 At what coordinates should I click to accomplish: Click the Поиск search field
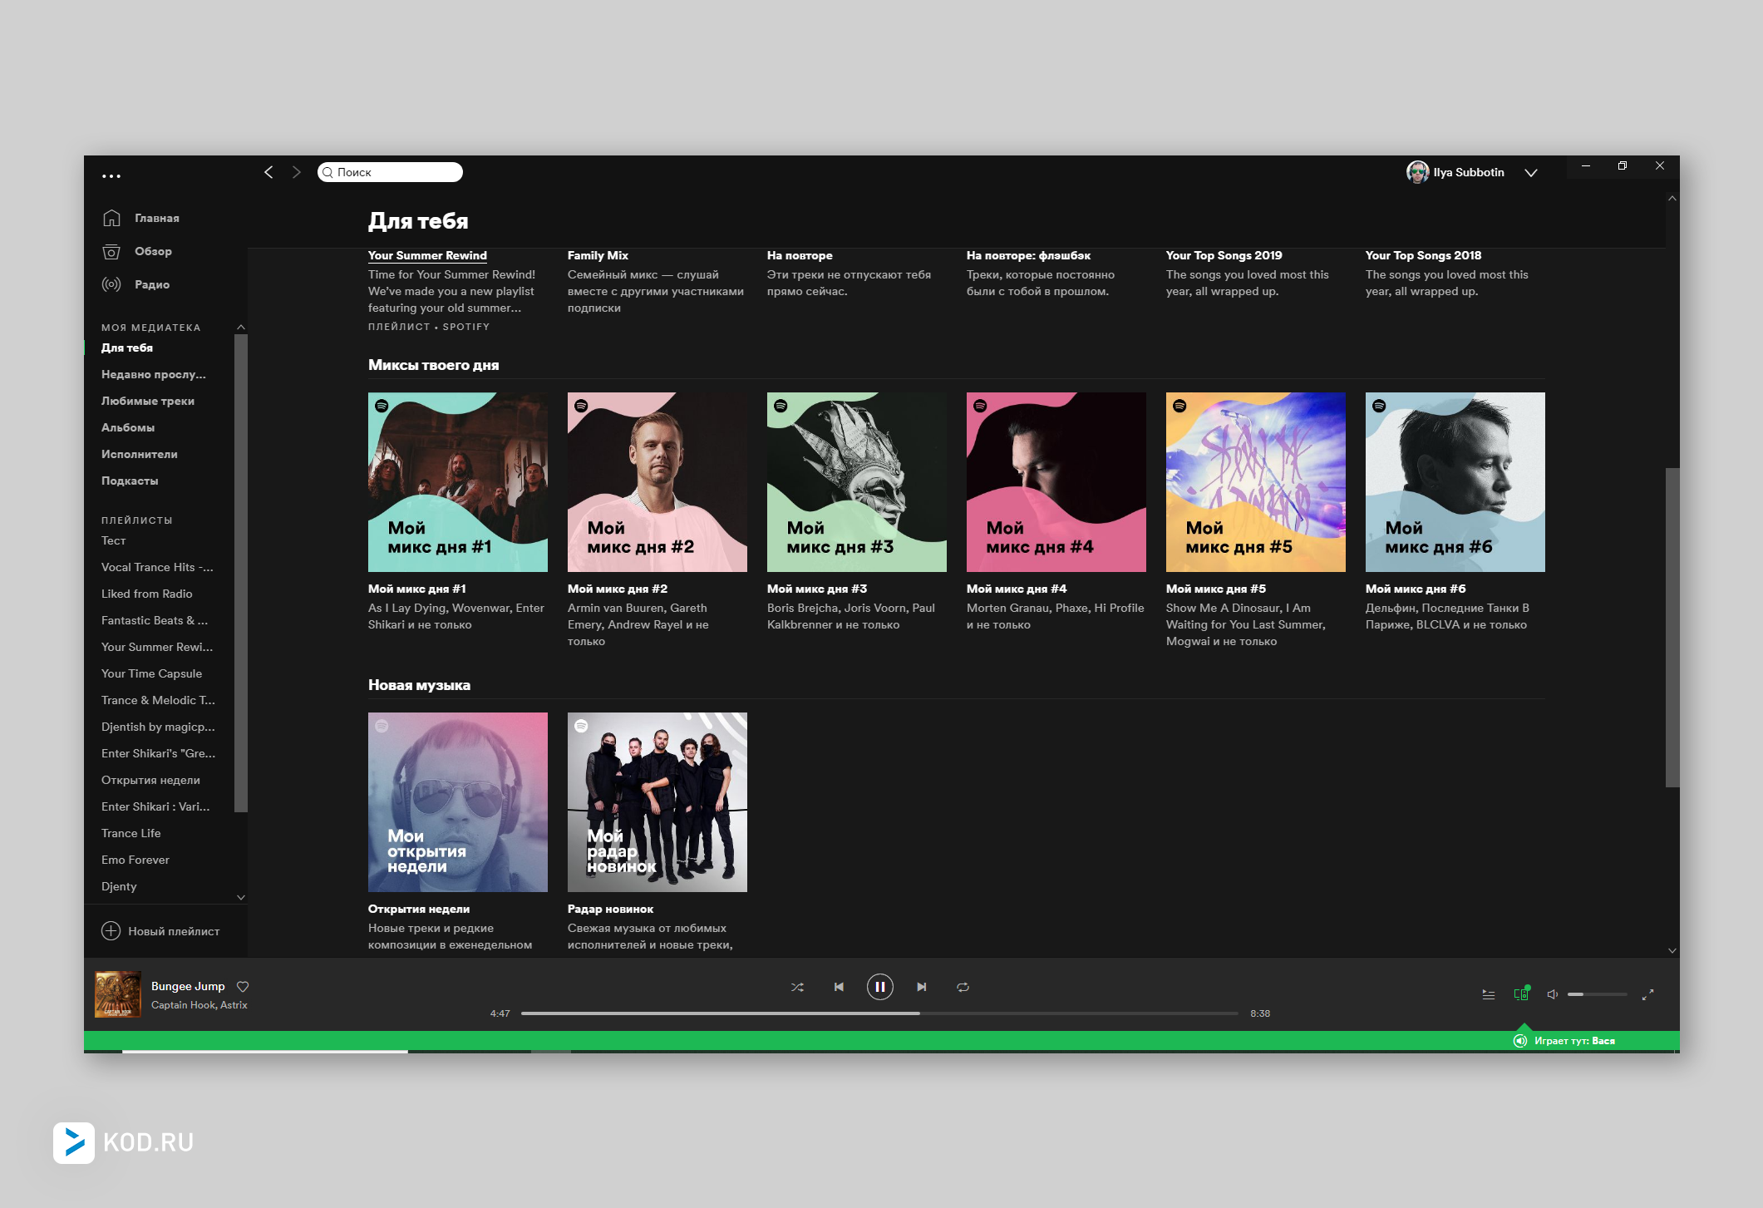390,172
